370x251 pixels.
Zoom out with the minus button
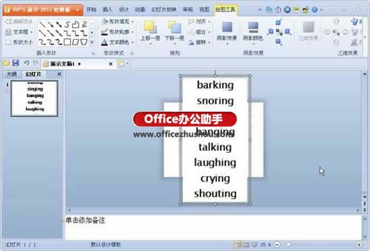pos(277,245)
